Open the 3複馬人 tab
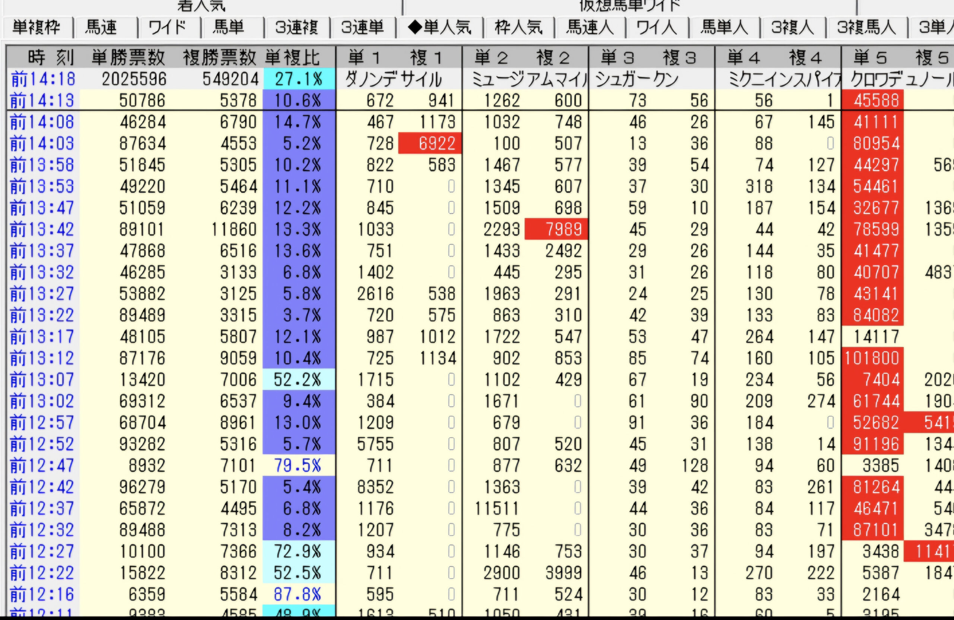Screen dimensions: 954x620 pos(866,27)
